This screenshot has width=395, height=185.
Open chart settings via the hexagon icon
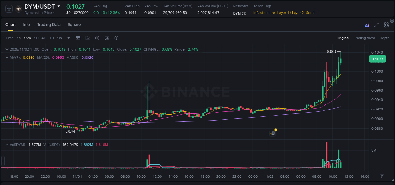(x=116, y=38)
